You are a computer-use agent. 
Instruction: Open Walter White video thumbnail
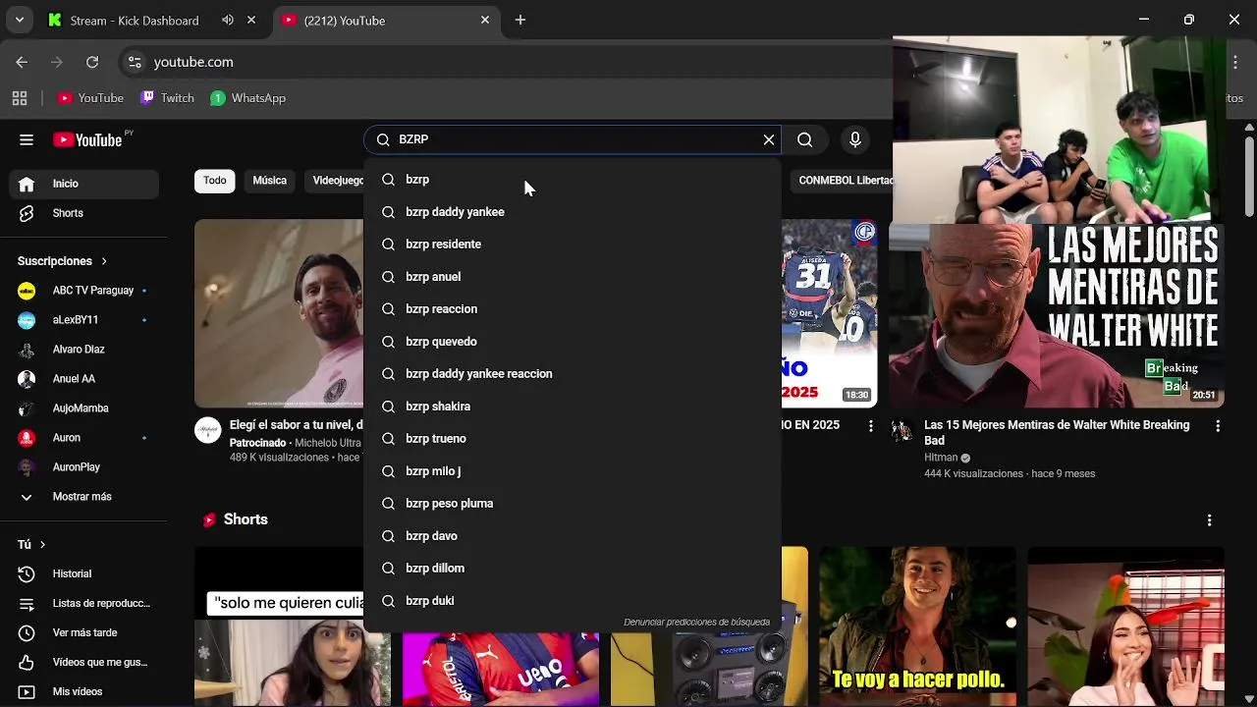coord(1057,316)
